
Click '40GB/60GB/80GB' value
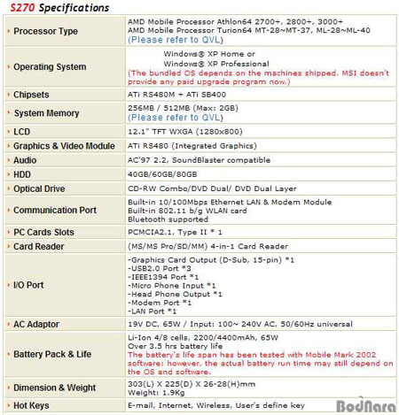pos(162,174)
